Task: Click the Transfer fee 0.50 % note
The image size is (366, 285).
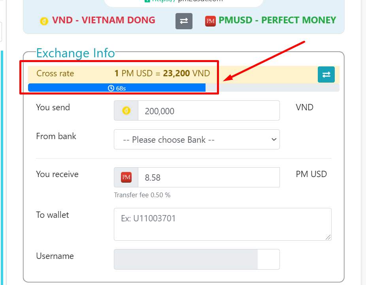Action: [142, 195]
